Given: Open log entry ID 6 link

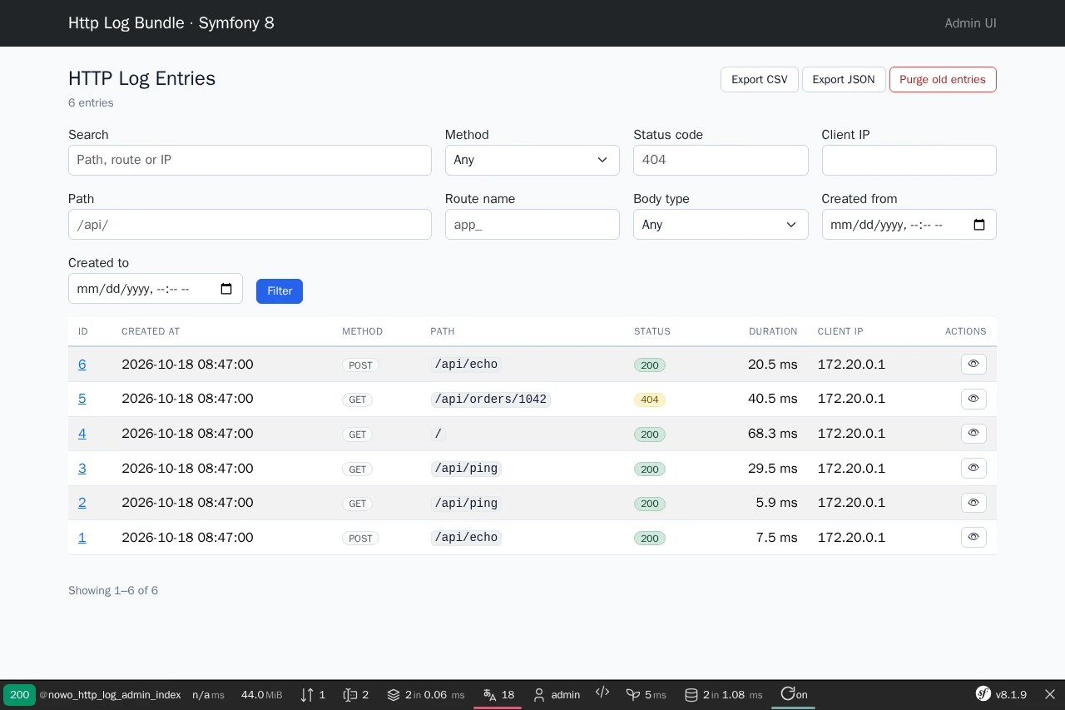Looking at the screenshot, I should click(82, 365).
